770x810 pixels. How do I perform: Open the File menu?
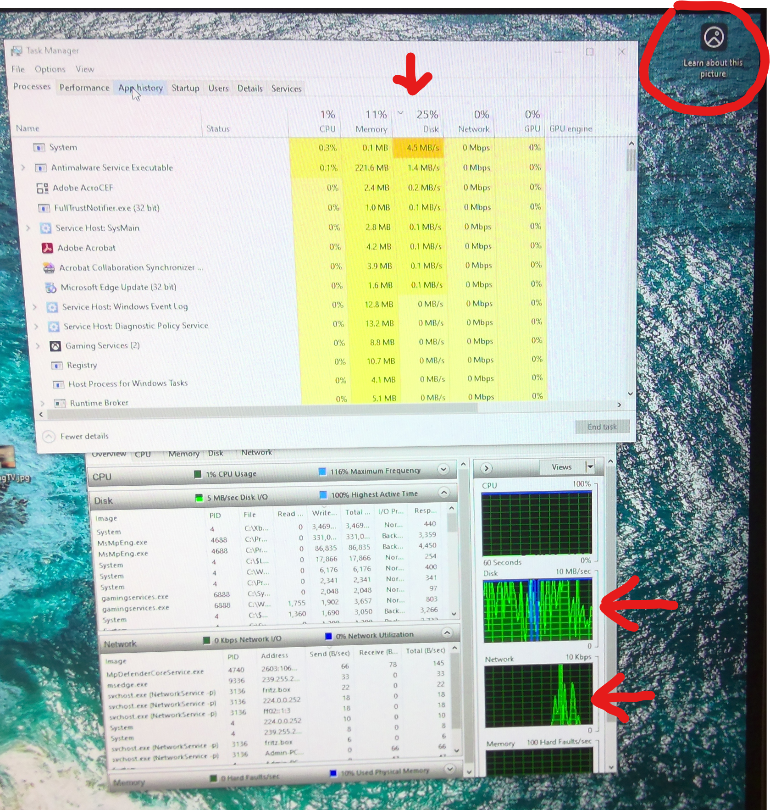tap(18, 69)
